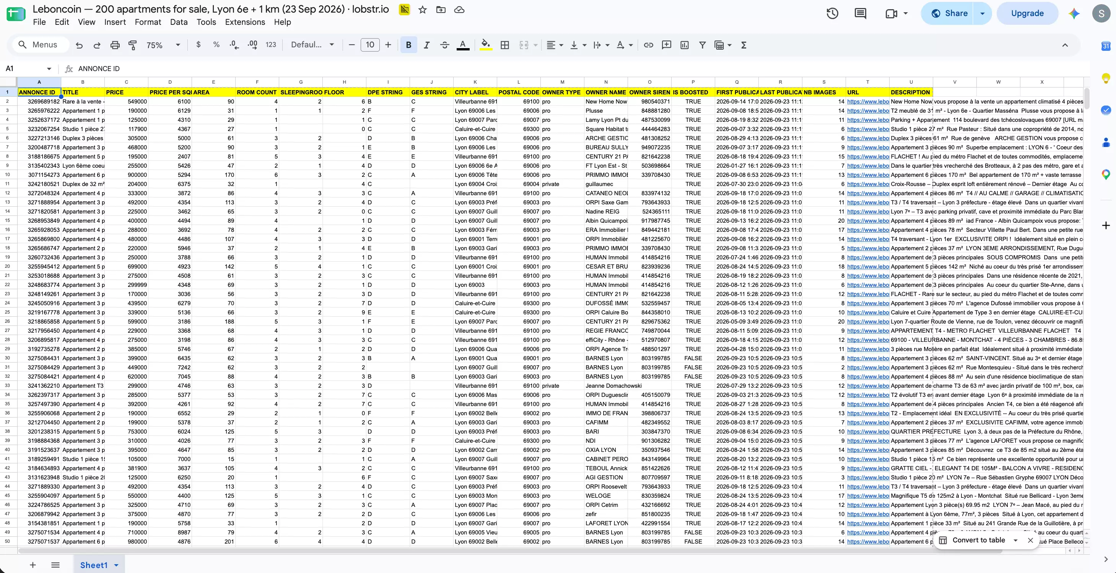This screenshot has width=1116, height=573.
Task: Search the Menus box
Action: pos(41,45)
